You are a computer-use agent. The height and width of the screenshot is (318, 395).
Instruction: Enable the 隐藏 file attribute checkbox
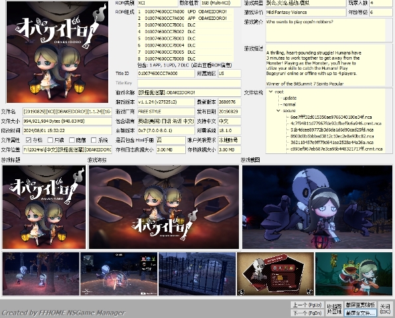tap(72, 140)
